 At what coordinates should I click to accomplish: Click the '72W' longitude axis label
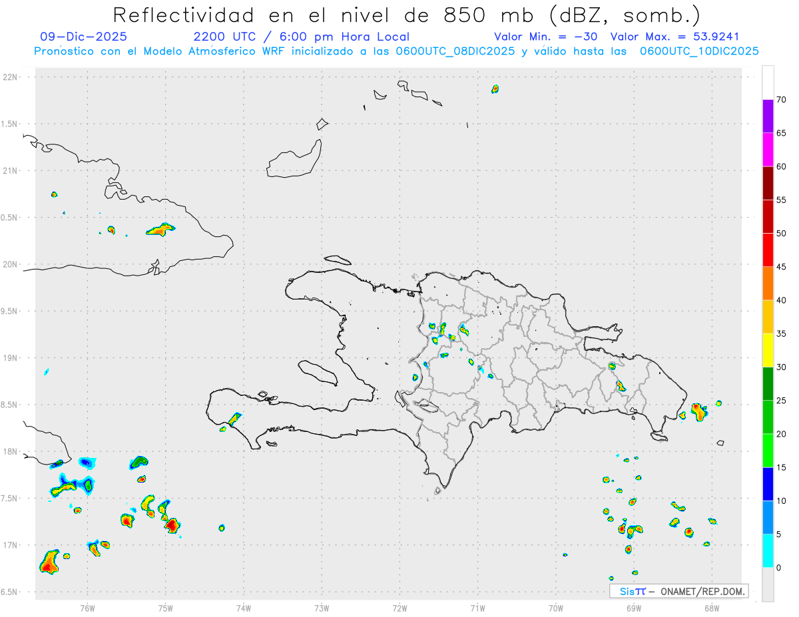point(400,608)
